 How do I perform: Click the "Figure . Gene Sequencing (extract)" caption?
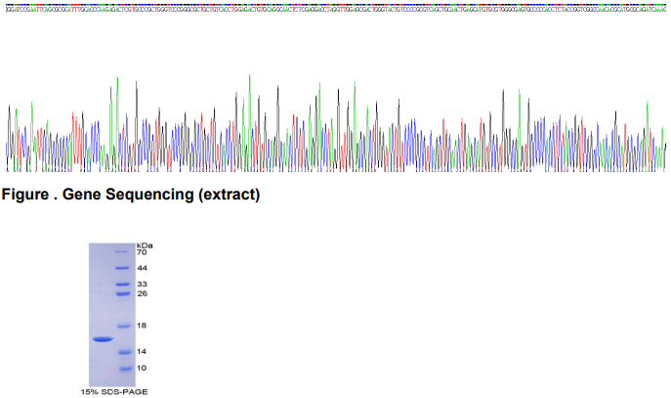tap(131, 195)
